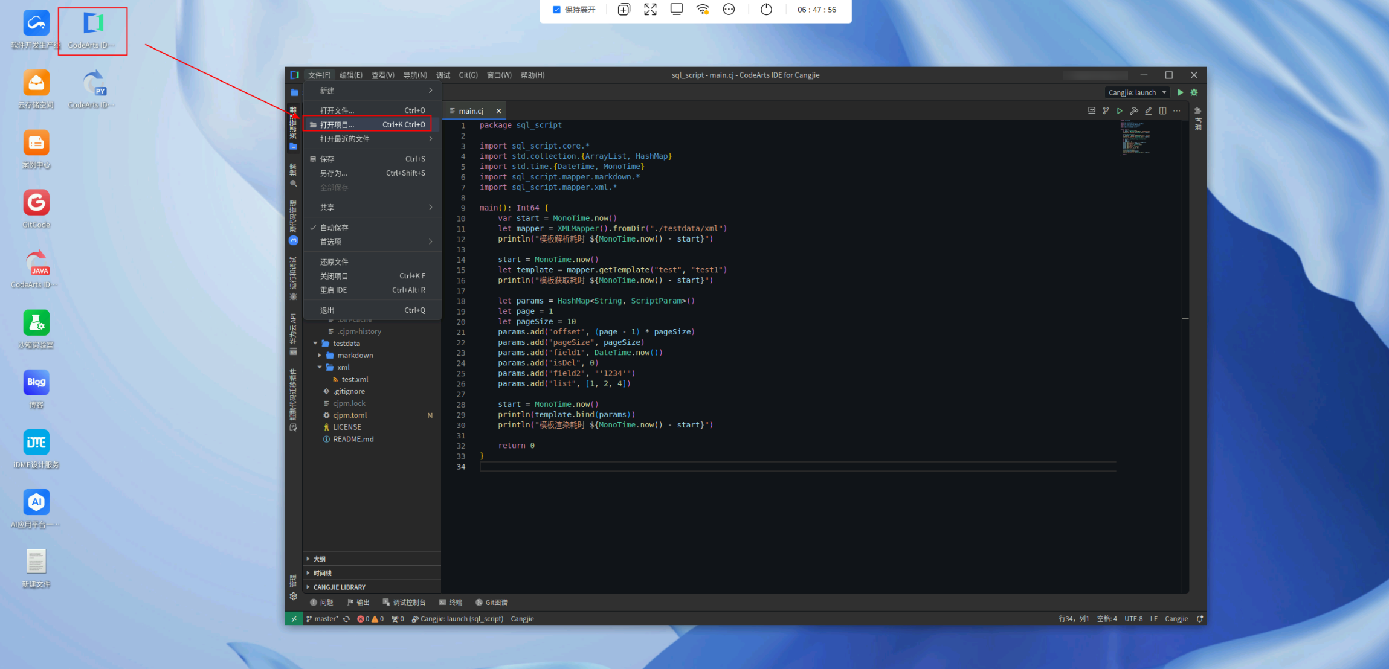Click the code minimap preview

1136,138
